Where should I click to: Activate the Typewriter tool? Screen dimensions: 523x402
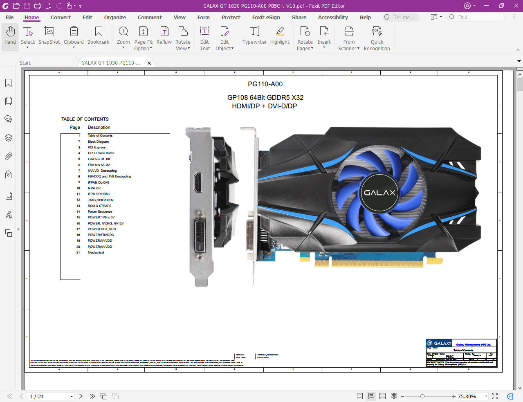(254, 36)
